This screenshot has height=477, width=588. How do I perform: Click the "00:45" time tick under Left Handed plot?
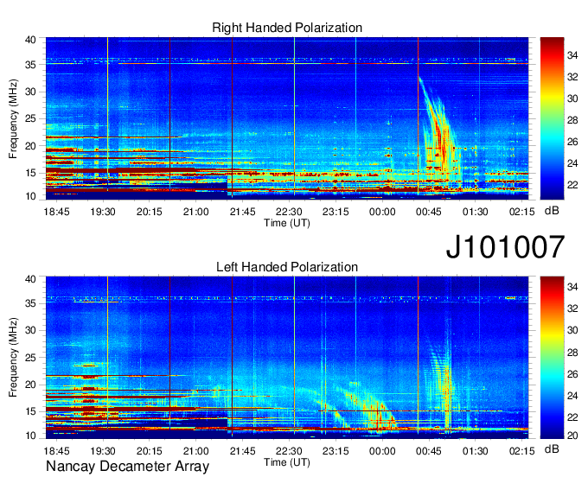coord(429,451)
